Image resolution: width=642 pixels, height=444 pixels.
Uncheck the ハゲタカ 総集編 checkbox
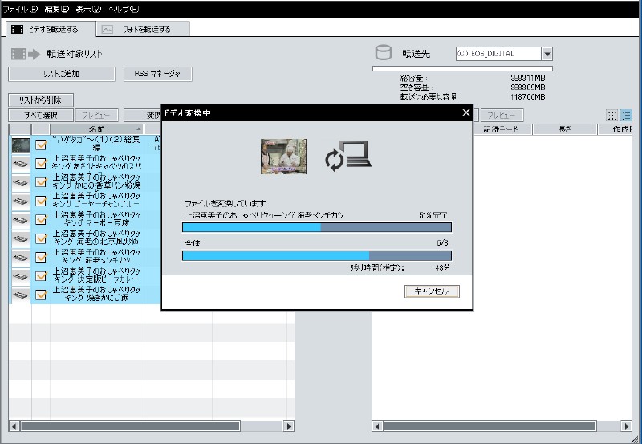click(x=41, y=145)
